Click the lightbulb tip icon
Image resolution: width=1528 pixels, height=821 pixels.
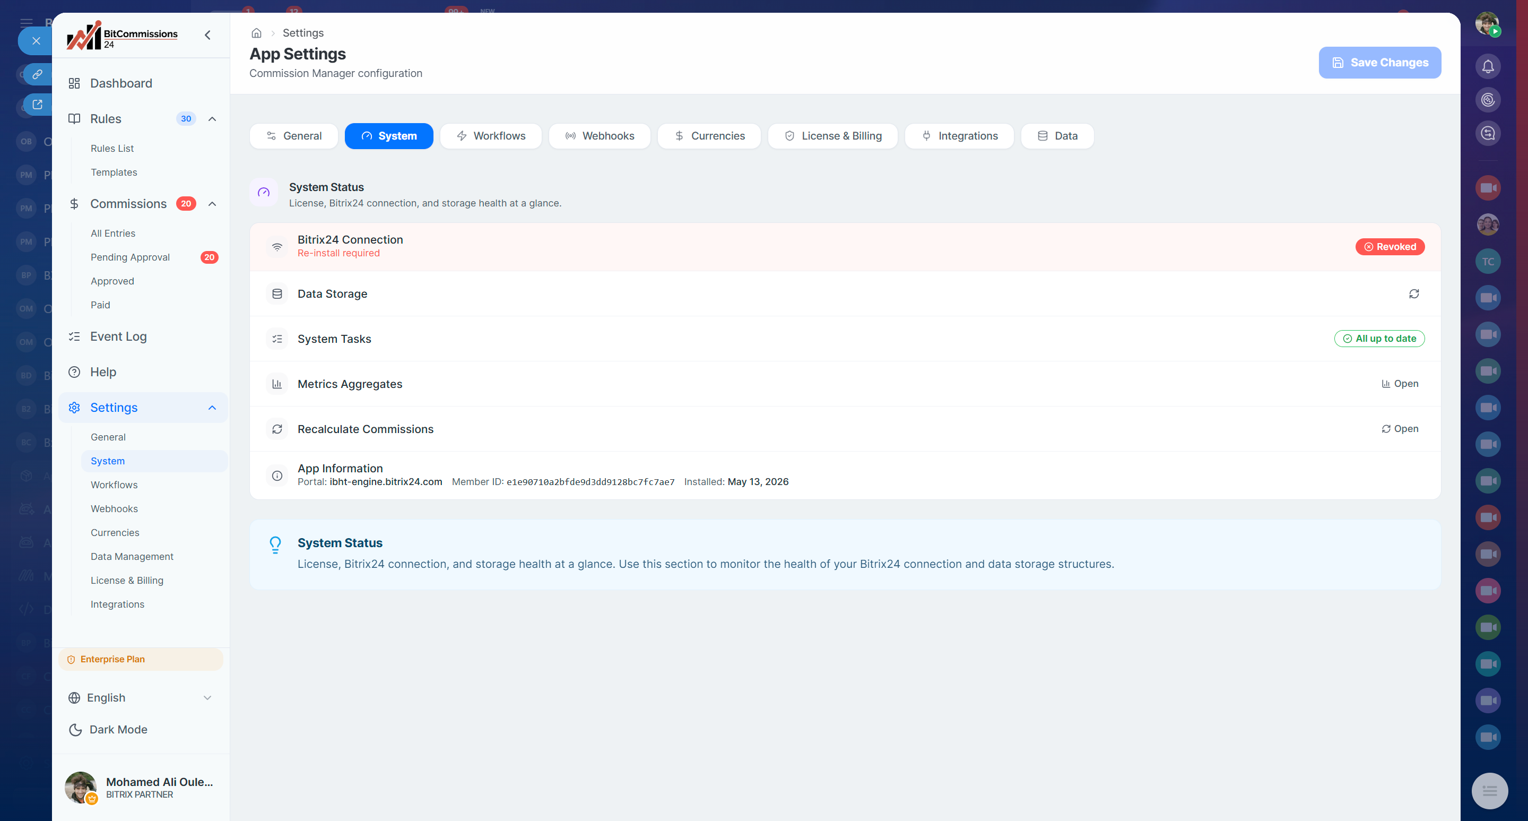[275, 545]
